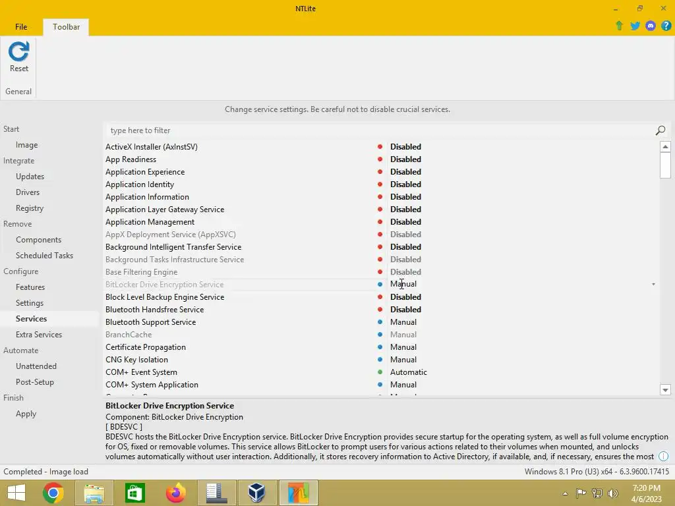
Task: Open Unattended page in sidebar
Action: (36, 366)
